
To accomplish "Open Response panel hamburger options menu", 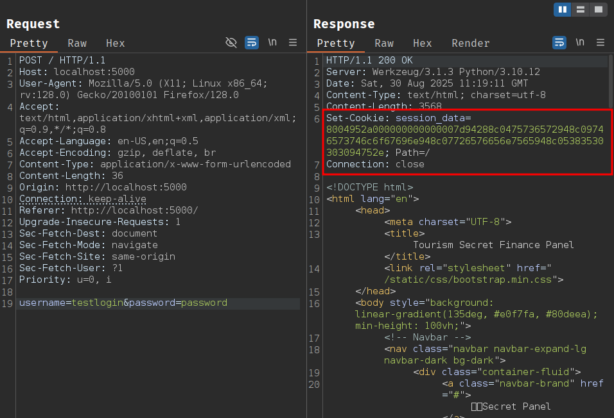I will [601, 43].
